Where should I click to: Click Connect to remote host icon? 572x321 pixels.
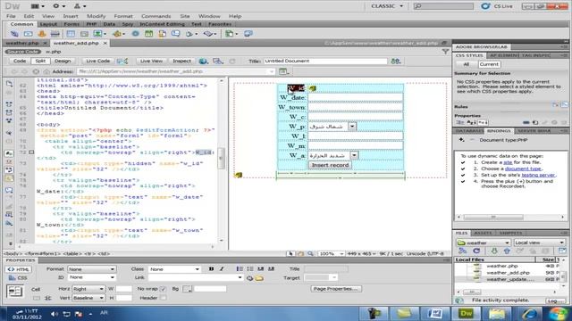pyautogui.click(x=463, y=251)
